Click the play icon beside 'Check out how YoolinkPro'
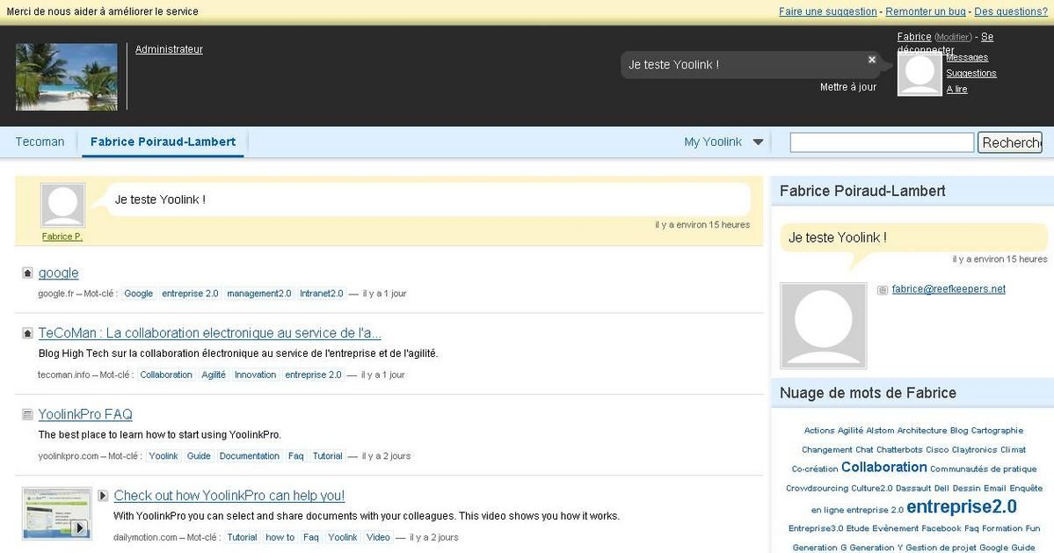 103,496
